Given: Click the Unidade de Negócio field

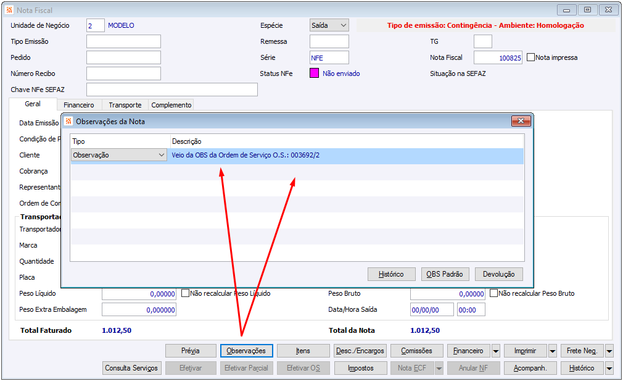Looking at the screenshot, I should coord(96,25).
